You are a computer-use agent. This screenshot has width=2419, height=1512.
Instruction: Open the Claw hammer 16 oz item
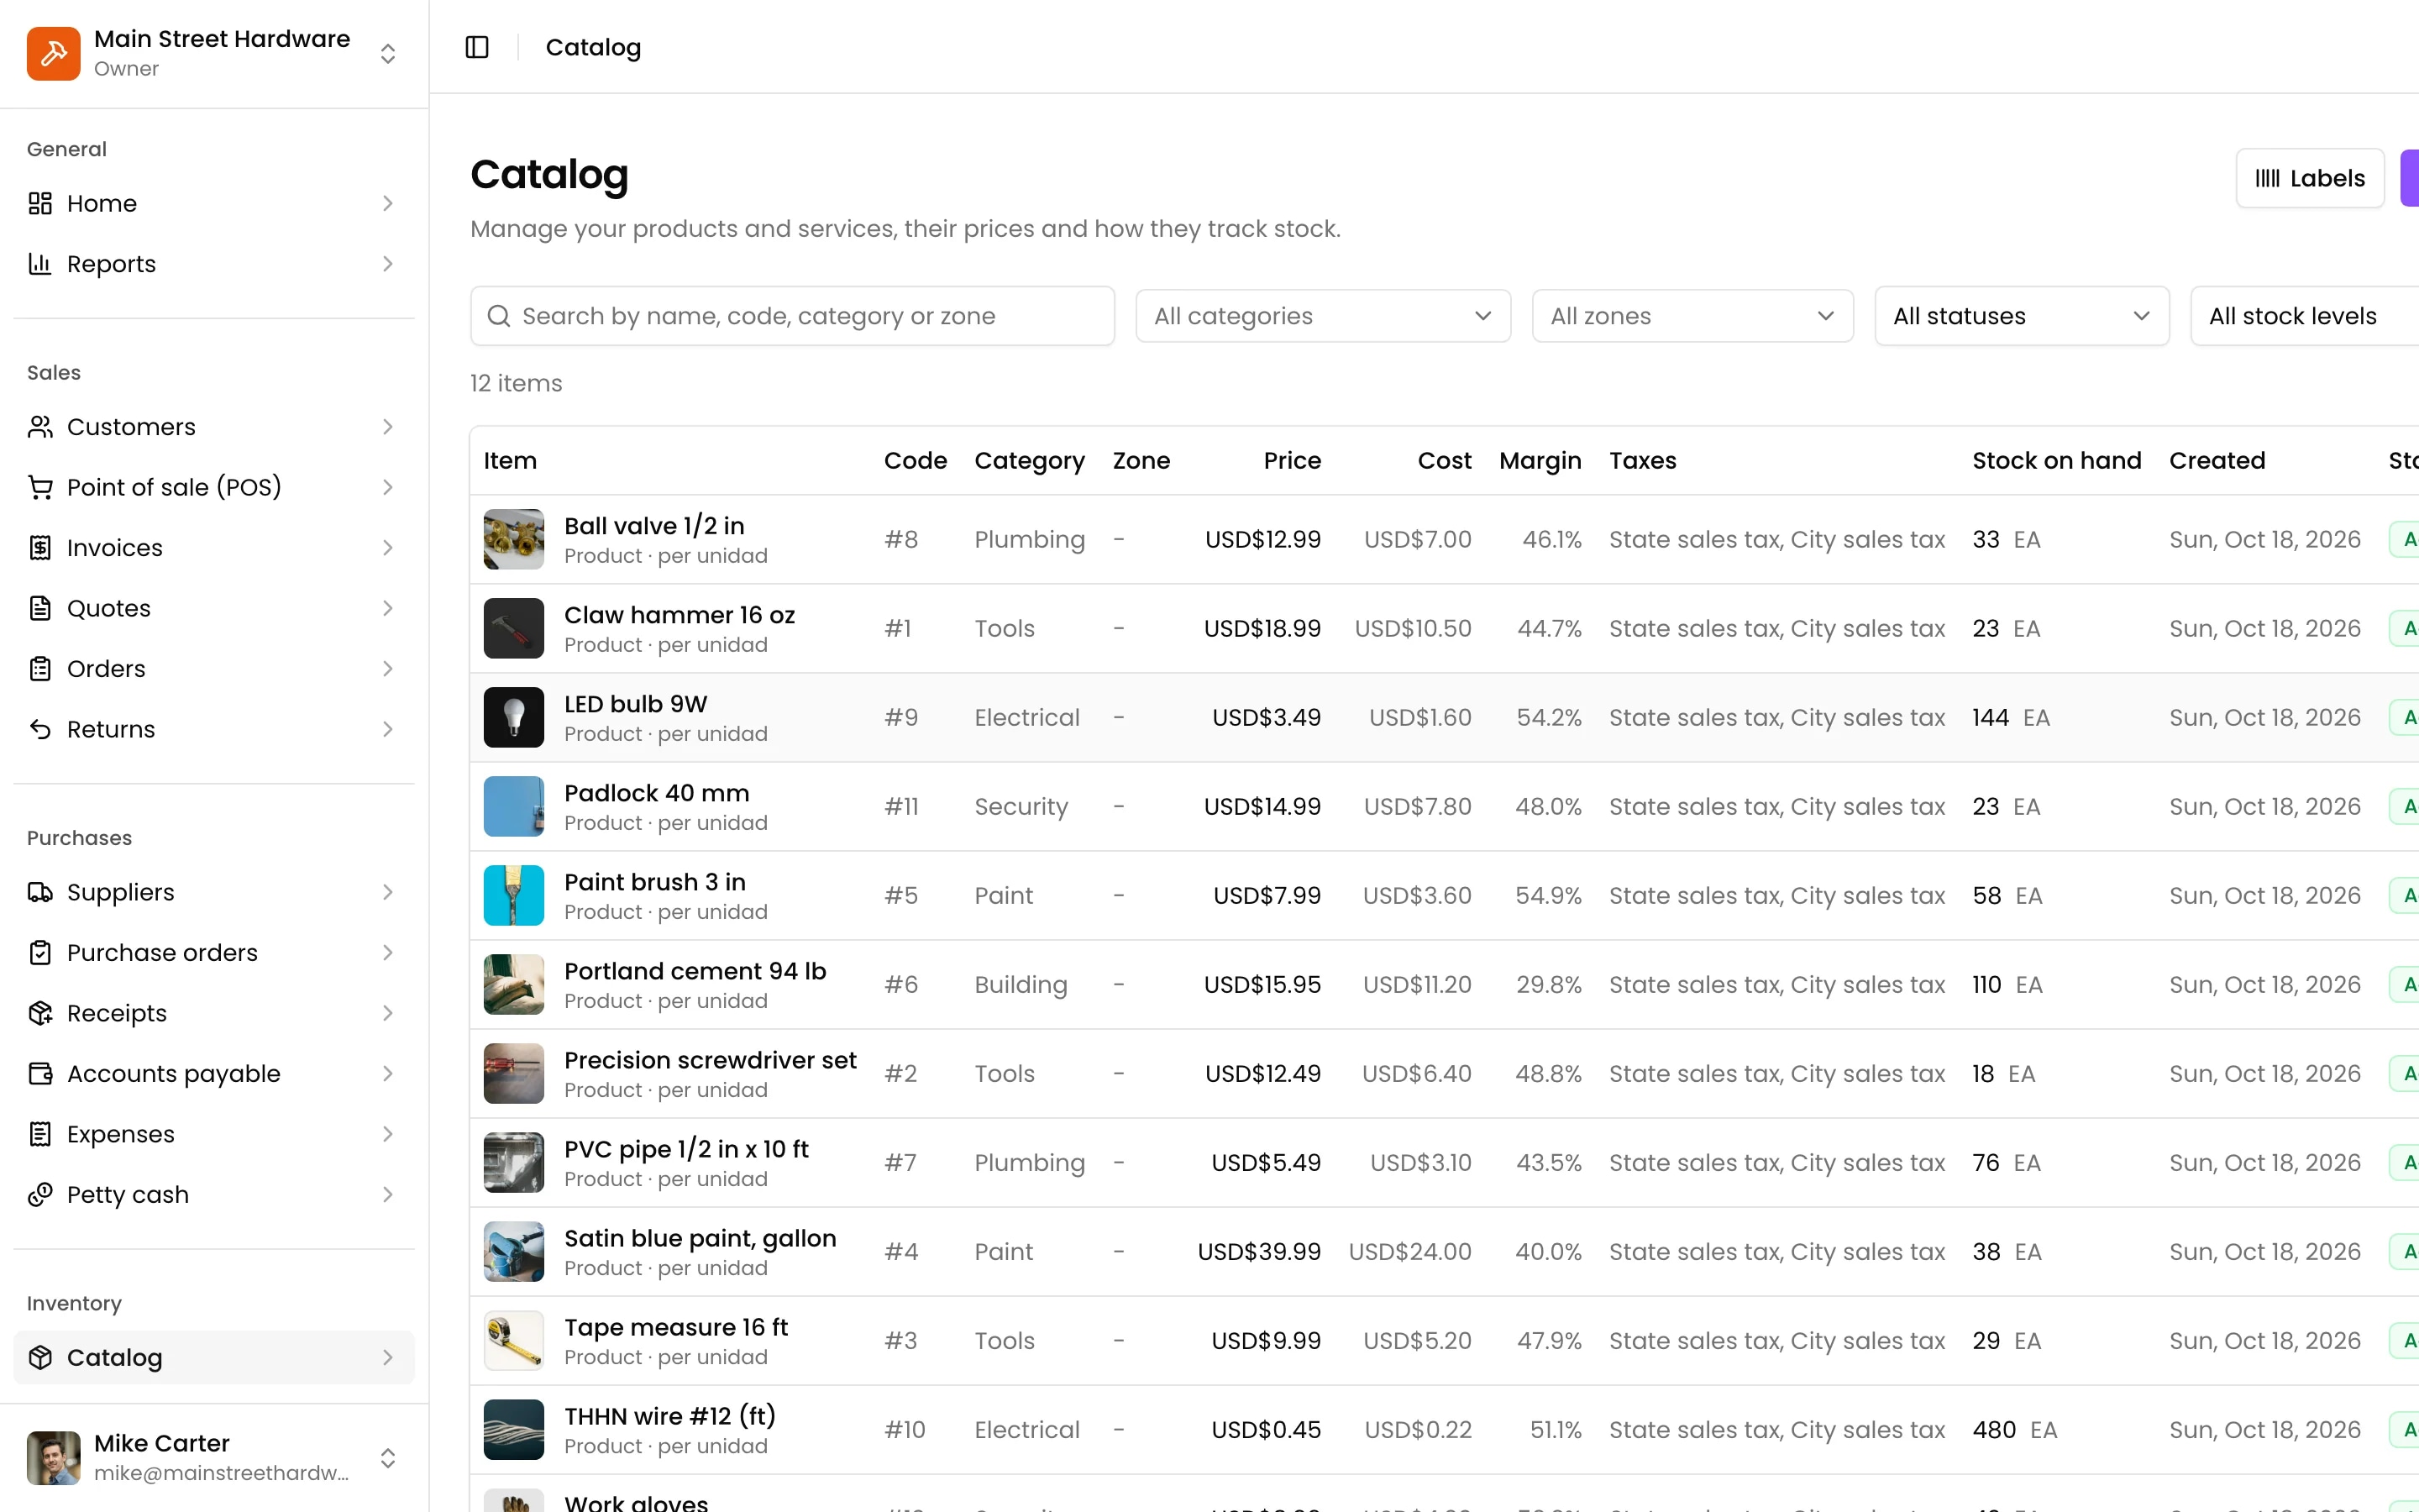coord(680,615)
